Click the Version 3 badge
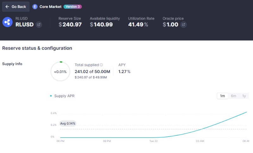The width and height of the screenshot is (253, 153). pos(72,7)
